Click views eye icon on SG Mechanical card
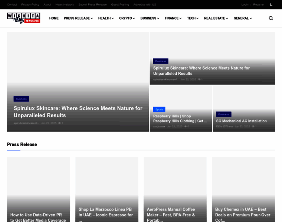This screenshot has width=282, height=222. click(x=253, y=127)
